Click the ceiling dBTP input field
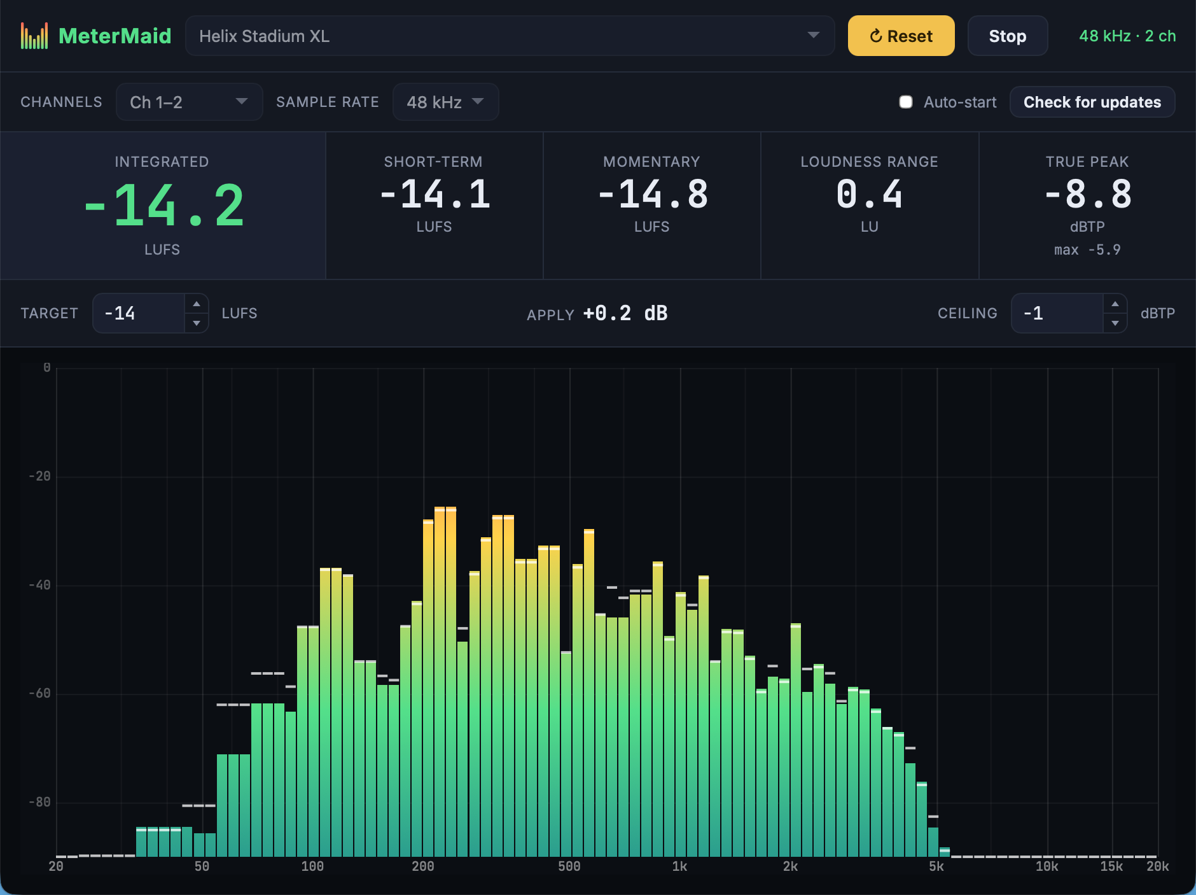This screenshot has width=1196, height=895. click(1057, 313)
